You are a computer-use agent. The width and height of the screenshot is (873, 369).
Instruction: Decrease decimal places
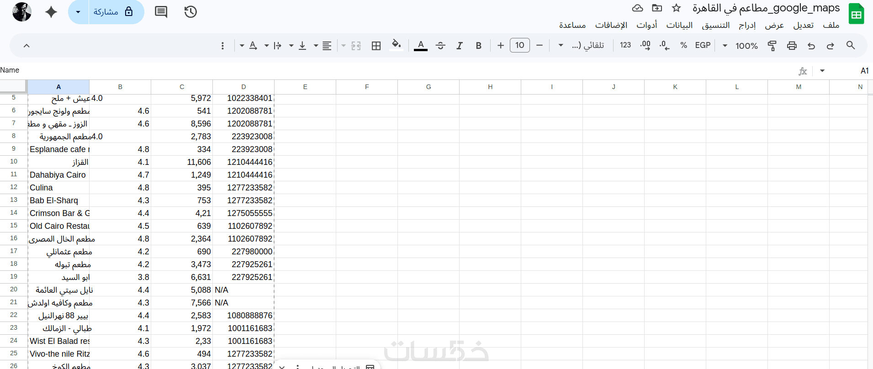pos(665,45)
